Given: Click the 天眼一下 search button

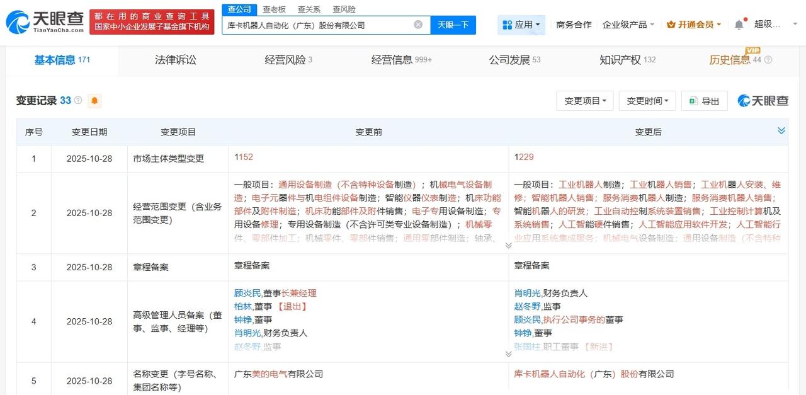Looking at the screenshot, I should (453, 25).
